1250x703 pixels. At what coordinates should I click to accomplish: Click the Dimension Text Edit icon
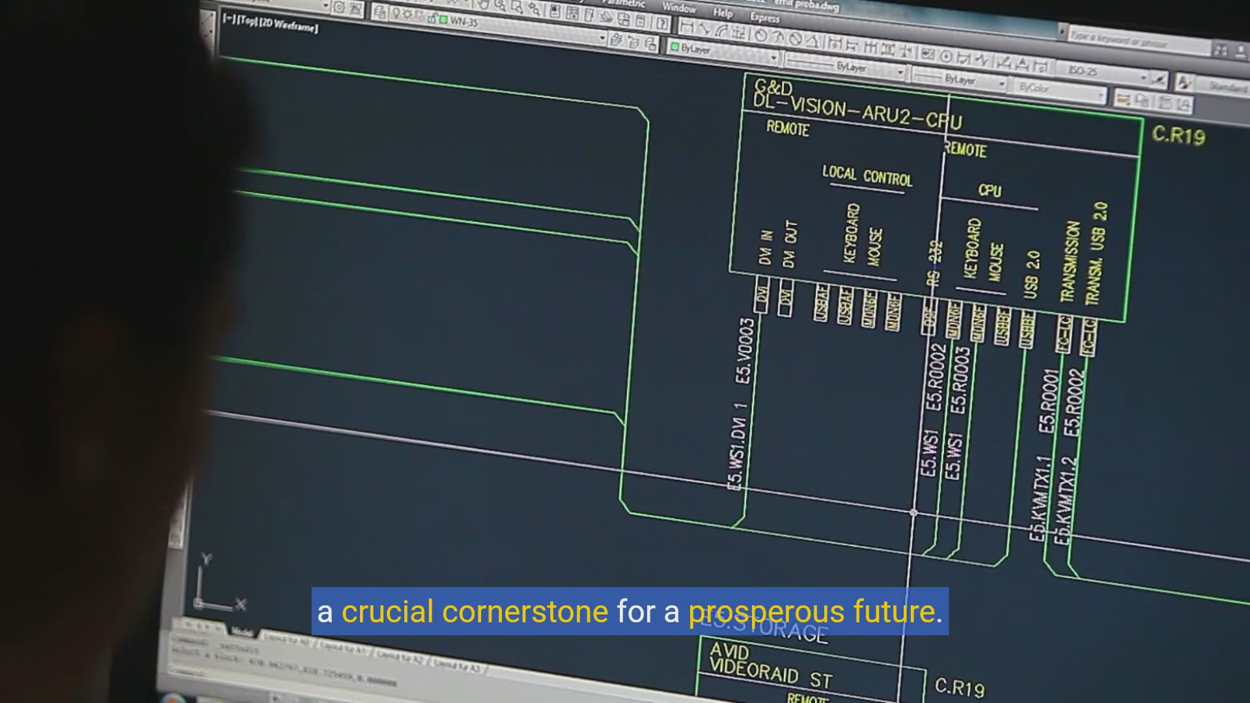point(1023,63)
